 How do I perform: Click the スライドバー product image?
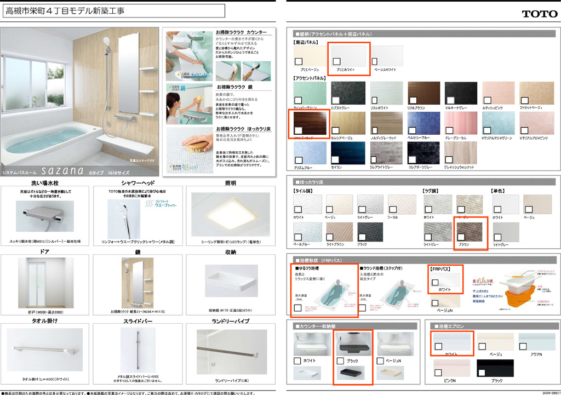[x=138, y=351]
